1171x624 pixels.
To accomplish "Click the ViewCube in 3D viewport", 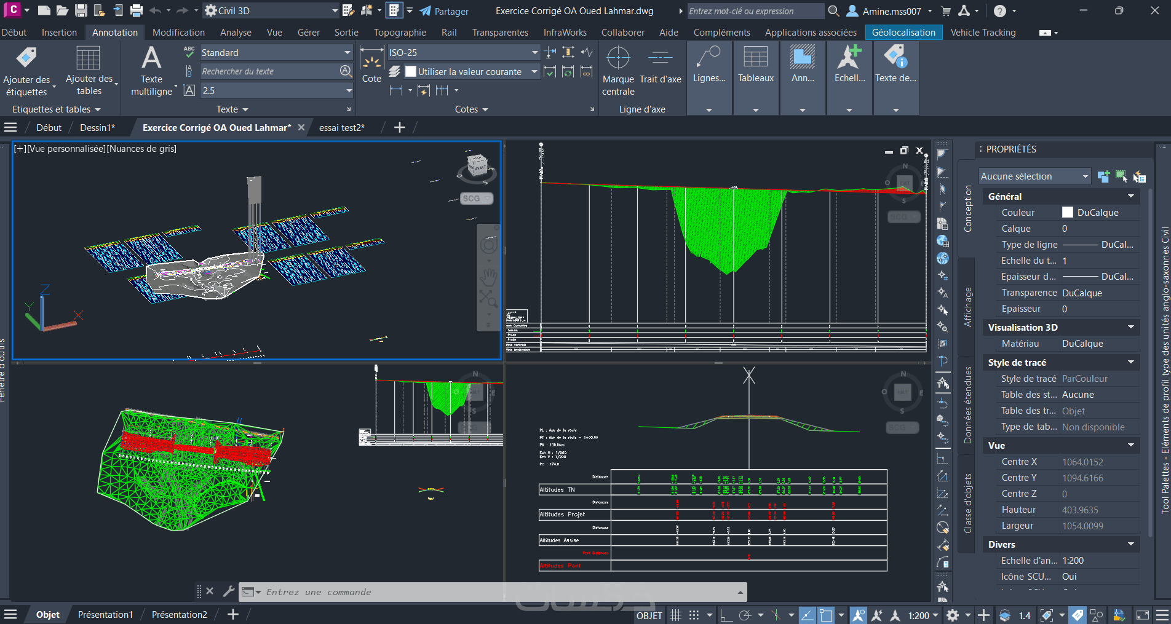I will (x=477, y=167).
